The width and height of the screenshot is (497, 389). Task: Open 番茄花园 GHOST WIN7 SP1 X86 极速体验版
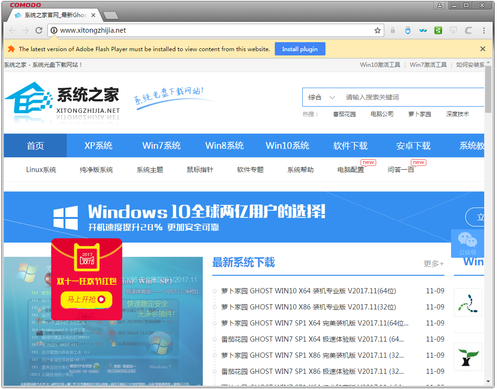(313, 371)
